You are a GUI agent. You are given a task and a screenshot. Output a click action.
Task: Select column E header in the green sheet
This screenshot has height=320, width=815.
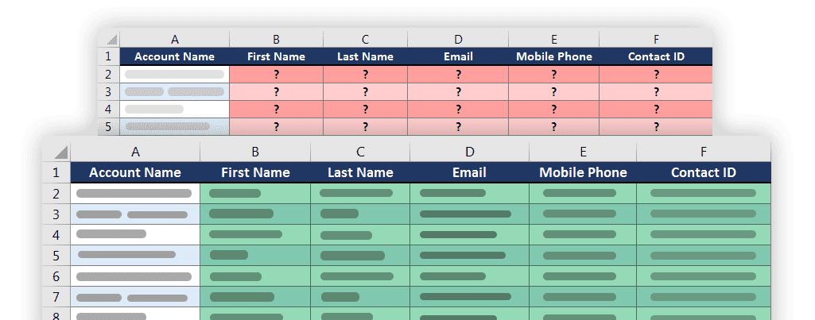[x=583, y=152]
